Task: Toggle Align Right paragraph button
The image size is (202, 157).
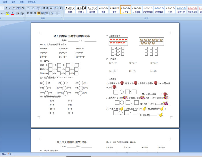Action: click(x=35, y=13)
